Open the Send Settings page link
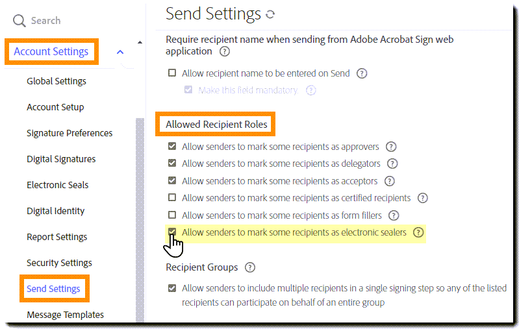Screen dimensions: 519x329 point(53,289)
